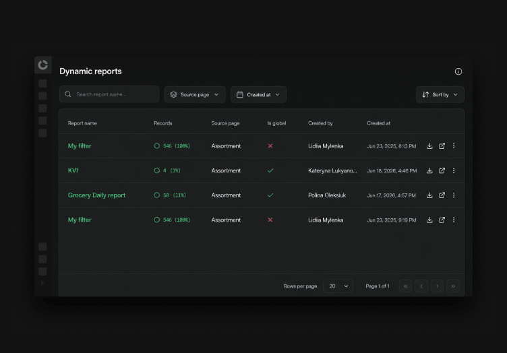Click the Created by column header
The image size is (507, 353).
(x=320, y=123)
